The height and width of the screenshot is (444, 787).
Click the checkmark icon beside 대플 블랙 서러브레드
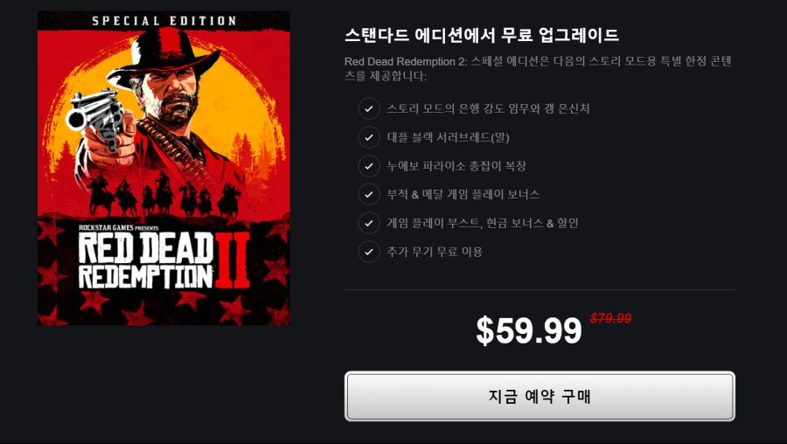[369, 137]
